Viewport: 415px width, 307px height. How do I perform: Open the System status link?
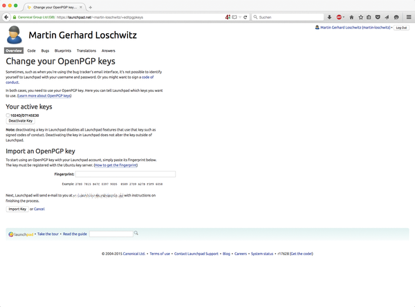pyautogui.click(x=262, y=254)
